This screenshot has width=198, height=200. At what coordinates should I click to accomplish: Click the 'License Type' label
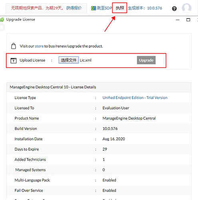pyautogui.click(x=25, y=98)
